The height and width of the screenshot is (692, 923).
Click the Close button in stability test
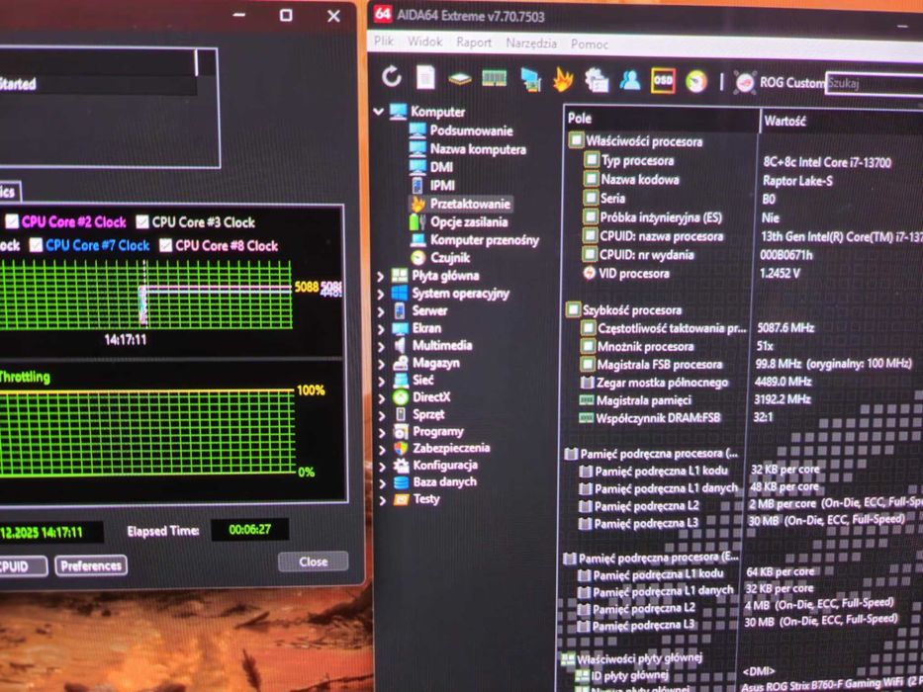(314, 562)
